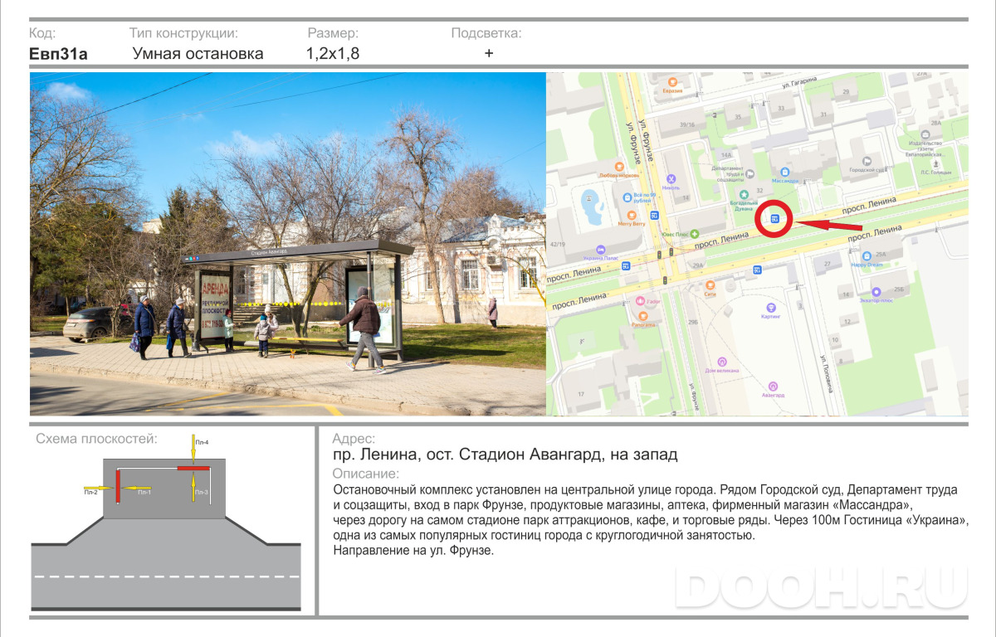Click the Пл-3 label in scheme
The width and height of the screenshot is (996, 637).
202,493
